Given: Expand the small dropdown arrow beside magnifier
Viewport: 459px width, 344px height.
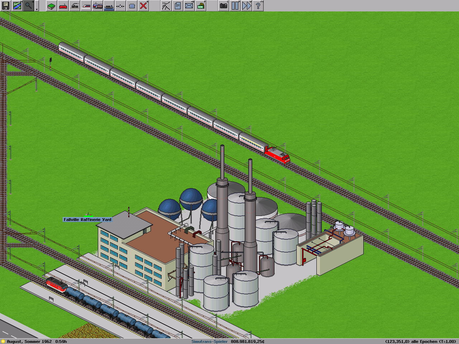Looking at the screenshot, I should click(x=37, y=9).
